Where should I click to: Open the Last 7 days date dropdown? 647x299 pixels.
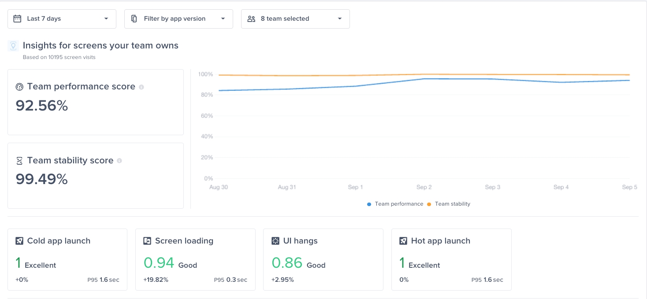point(62,19)
